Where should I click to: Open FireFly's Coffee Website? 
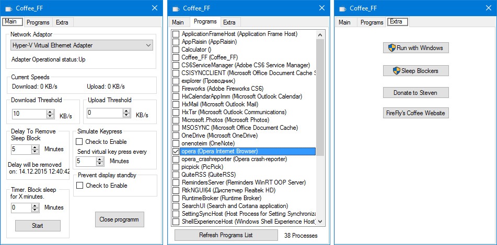(x=416, y=113)
